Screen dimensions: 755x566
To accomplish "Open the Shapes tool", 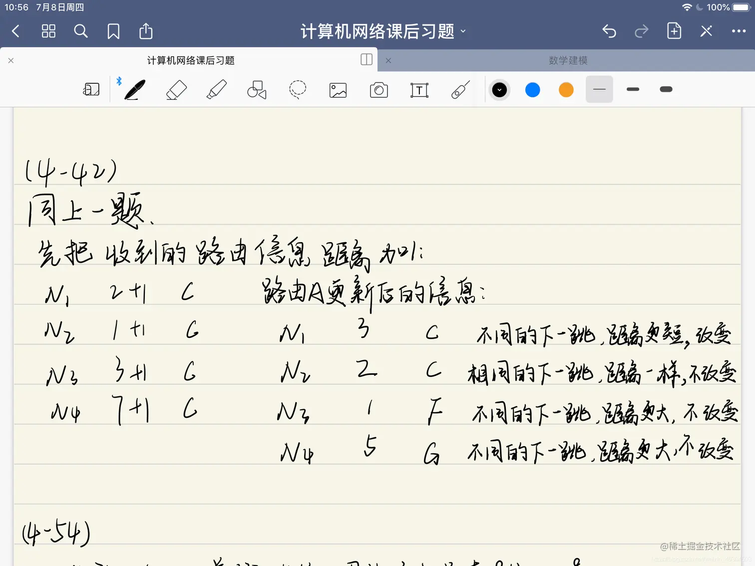I will click(256, 89).
